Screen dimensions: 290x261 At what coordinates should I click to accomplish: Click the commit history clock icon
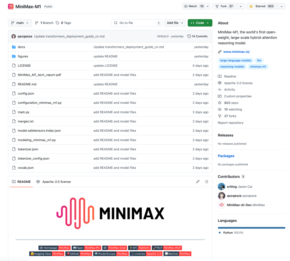(x=189, y=36)
